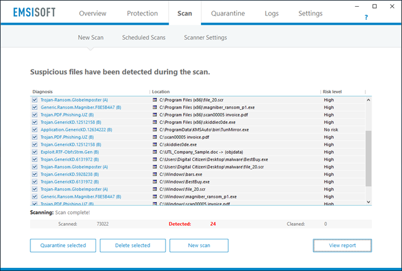Viewport: 402px width, 271px height.
Task: Select the detected count 24
Action: 213,224
